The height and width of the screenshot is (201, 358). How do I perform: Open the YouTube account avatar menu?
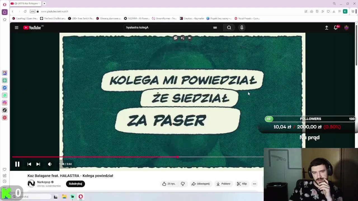click(x=346, y=27)
